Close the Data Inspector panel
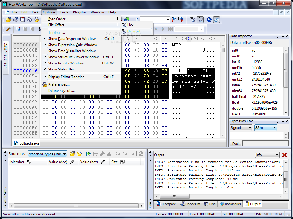Viewport: 293px width, 219px height. coord(287,36)
